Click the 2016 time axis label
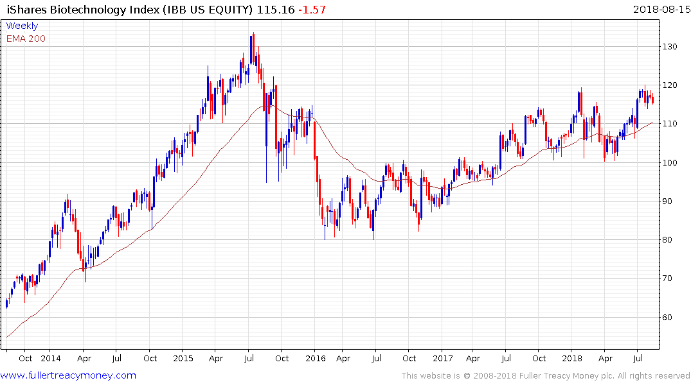The height and width of the screenshot is (385, 691). [x=315, y=358]
